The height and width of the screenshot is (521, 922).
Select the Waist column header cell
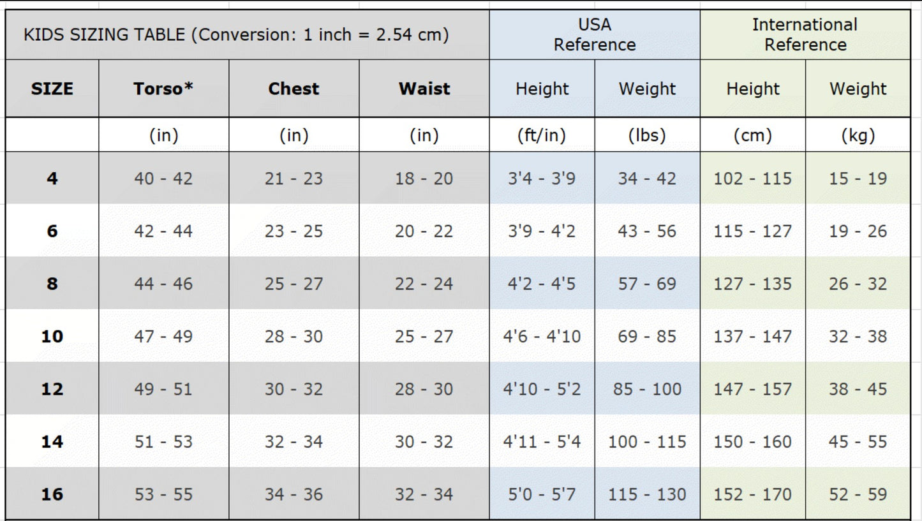point(424,89)
